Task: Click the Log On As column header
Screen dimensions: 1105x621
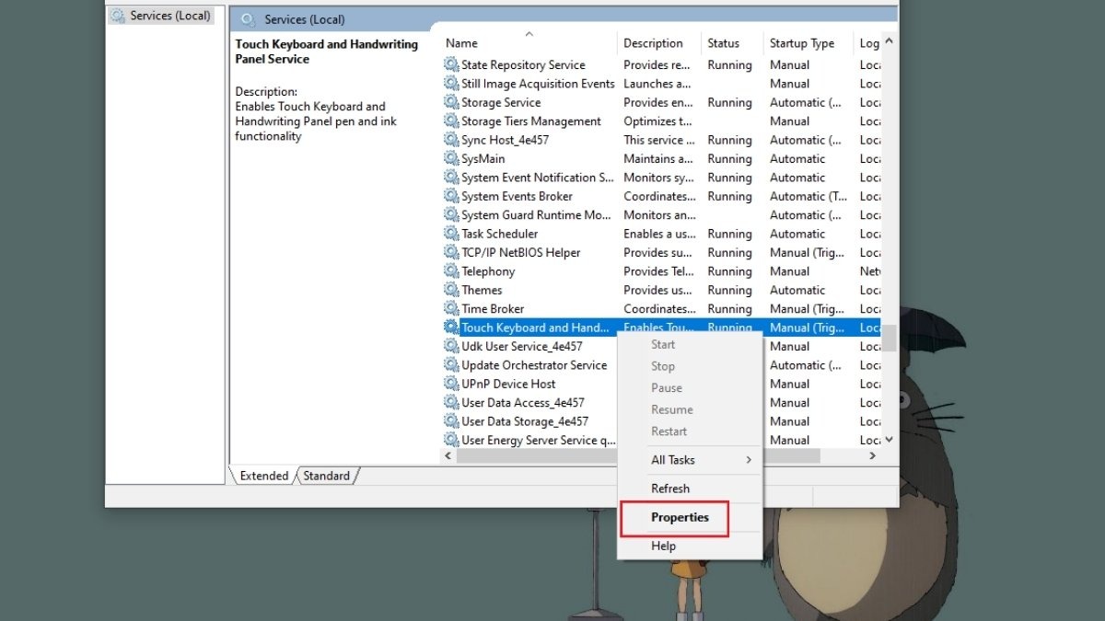Action: point(869,43)
